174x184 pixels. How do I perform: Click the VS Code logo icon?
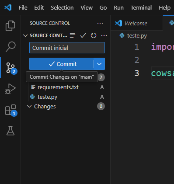click(x=8, y=7)
